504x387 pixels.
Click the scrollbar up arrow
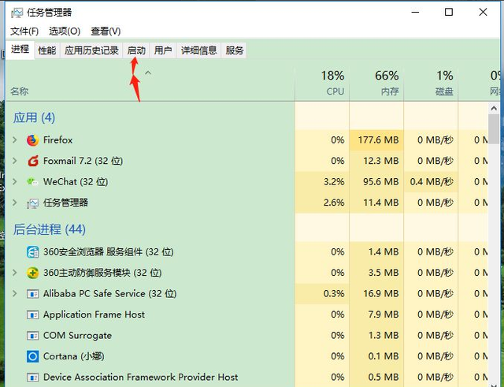point(494,109)
